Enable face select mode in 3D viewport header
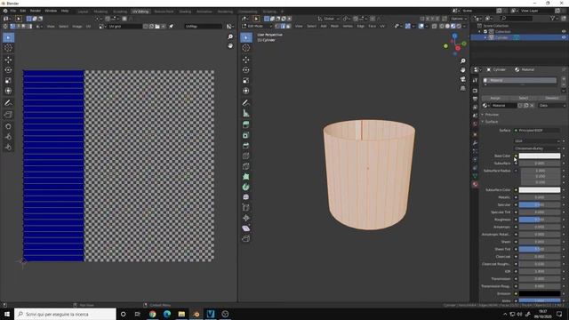The image size is (569, 320). coord(288,26)
